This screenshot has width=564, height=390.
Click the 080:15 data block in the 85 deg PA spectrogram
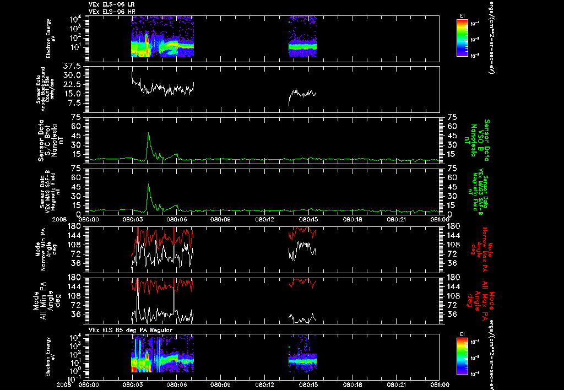point(302,353)
